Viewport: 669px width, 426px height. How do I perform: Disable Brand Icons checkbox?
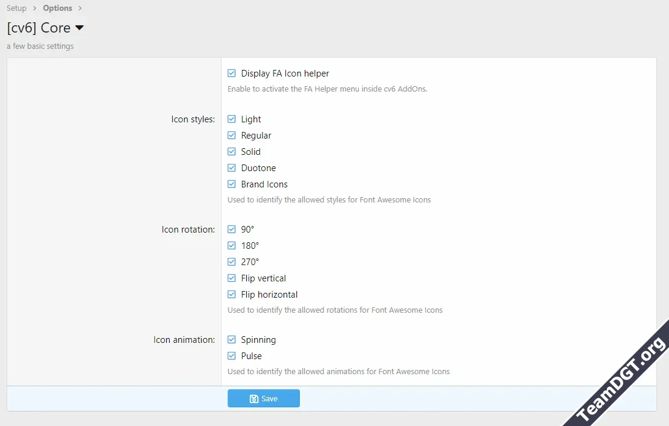click(232, 184)
